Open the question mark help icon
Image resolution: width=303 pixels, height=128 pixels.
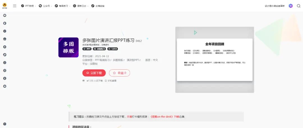[5, 124]
